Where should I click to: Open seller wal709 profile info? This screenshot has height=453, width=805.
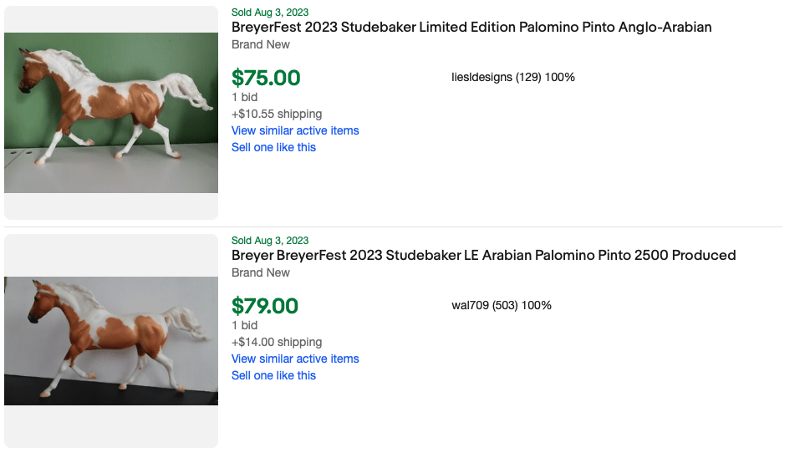click(x=502, y=305)
